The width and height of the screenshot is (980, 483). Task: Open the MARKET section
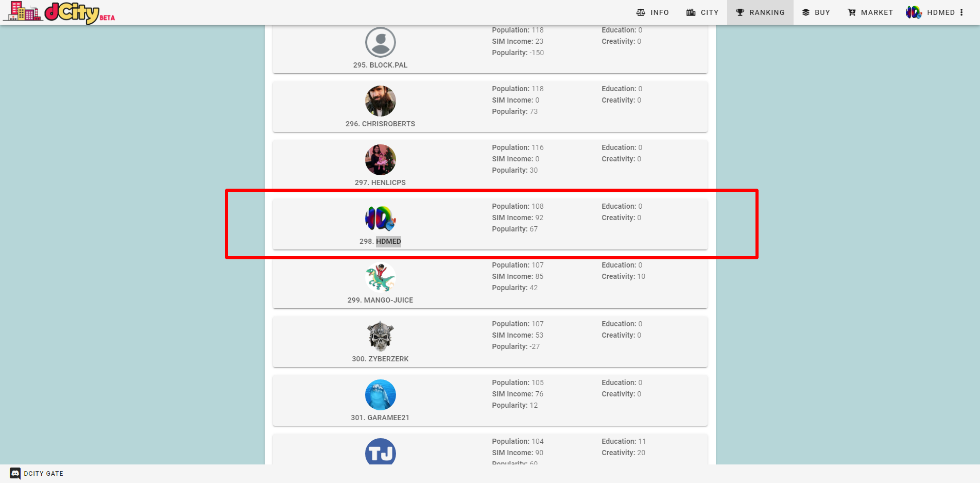[870, 12]
